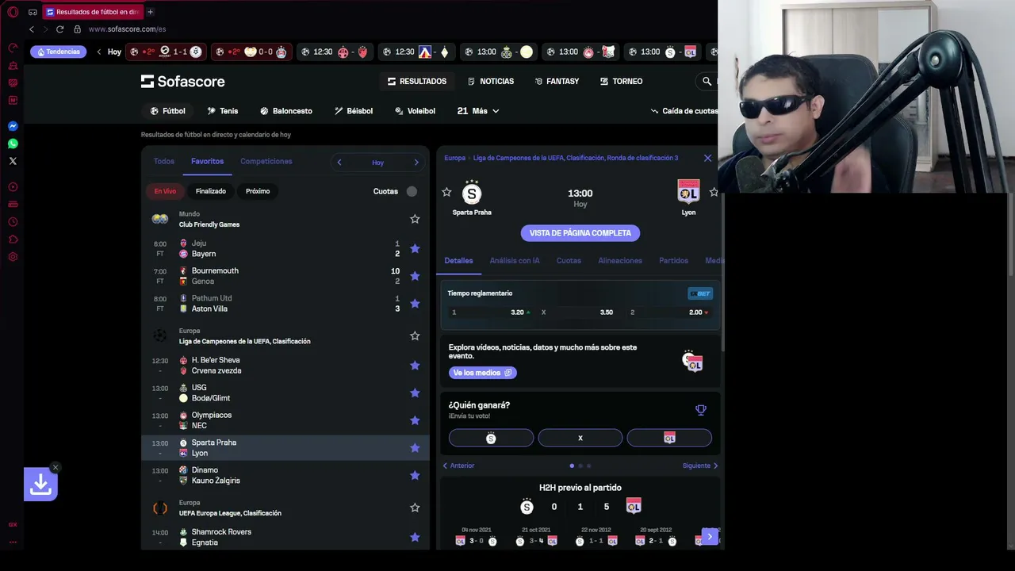Select the Baloncesto sport
This screenshot has height=571, width=1015.
(x=286, y=111)
